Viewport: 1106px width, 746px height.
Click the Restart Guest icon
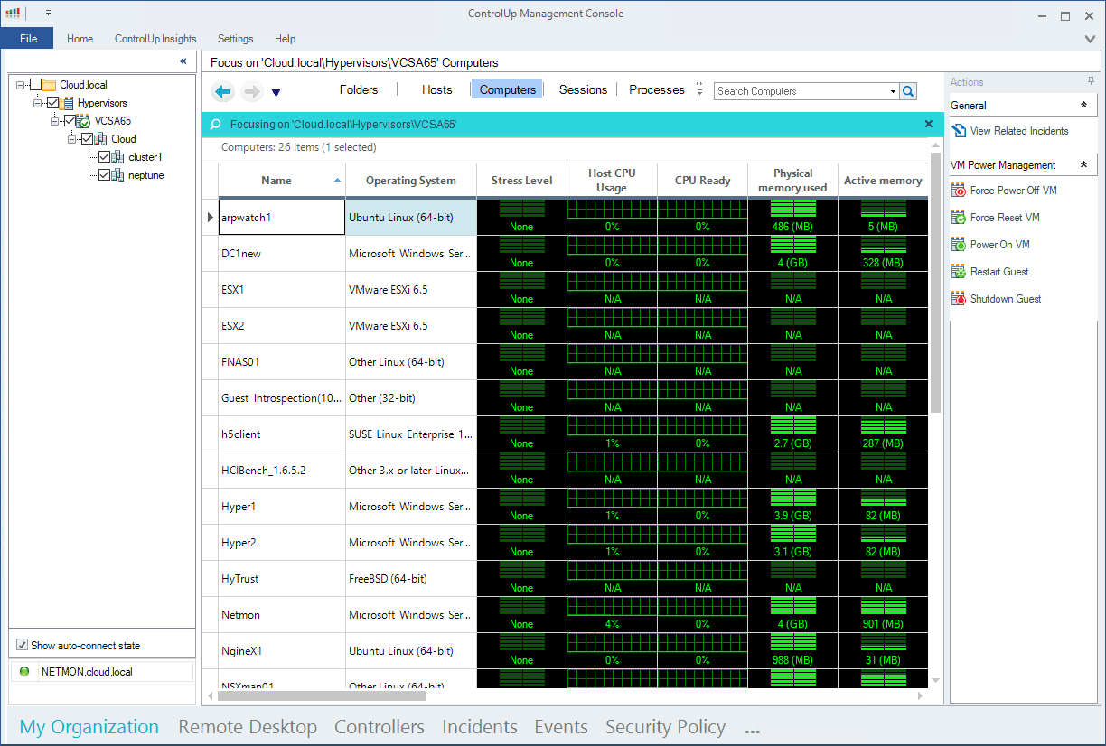pos(959,272)
